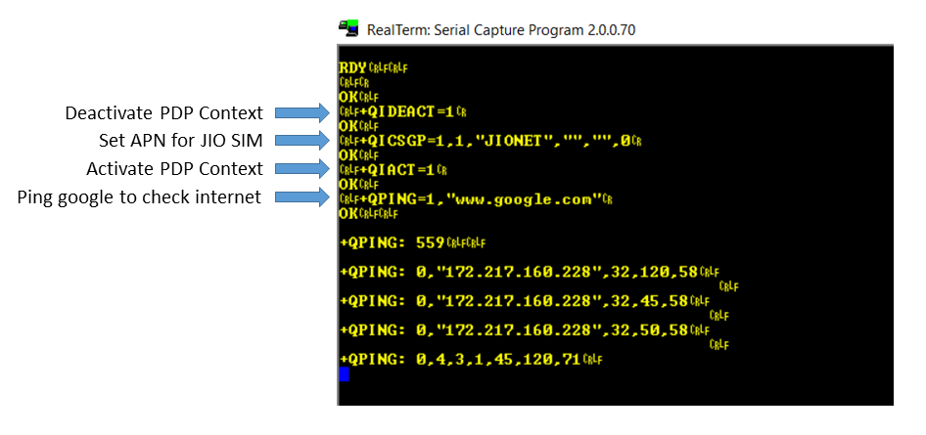
Task: Select the 'Deactivate PDP Context' annotation label
Action: (164, 112)
